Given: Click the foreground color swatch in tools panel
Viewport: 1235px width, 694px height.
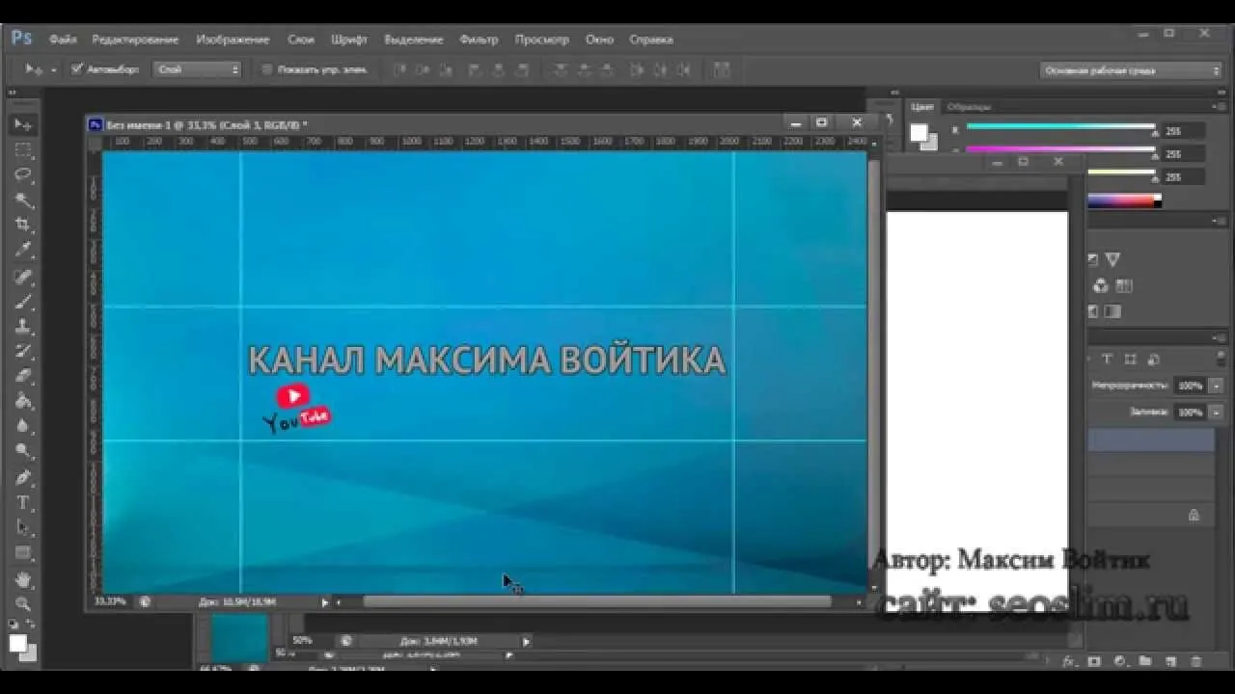Looking at the screenshot, I should [x=18, y=643].
